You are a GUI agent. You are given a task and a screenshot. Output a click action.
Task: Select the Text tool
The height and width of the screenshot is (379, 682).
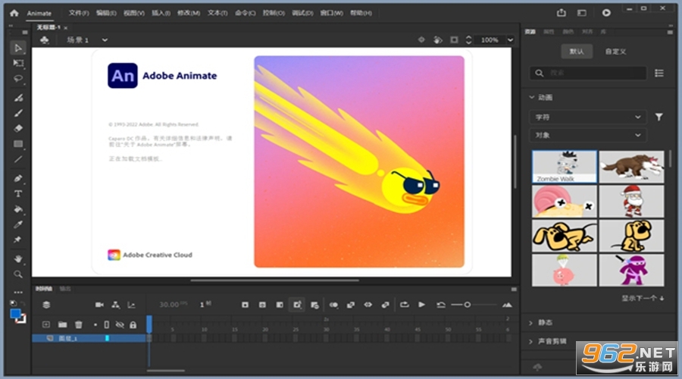[18, 193]
